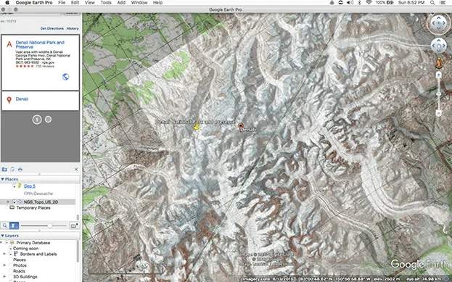Click the zoom out minus button

pos(438,113)
